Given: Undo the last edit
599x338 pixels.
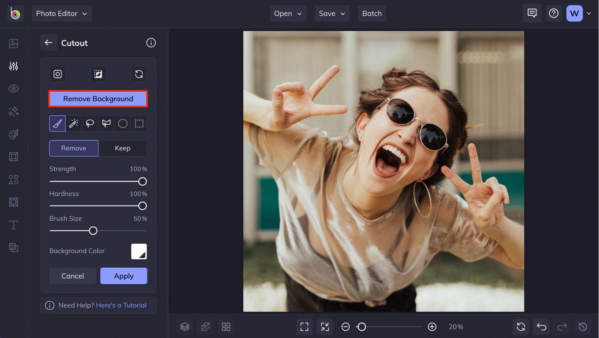Looking at the screenshot, I should (541, 326).
